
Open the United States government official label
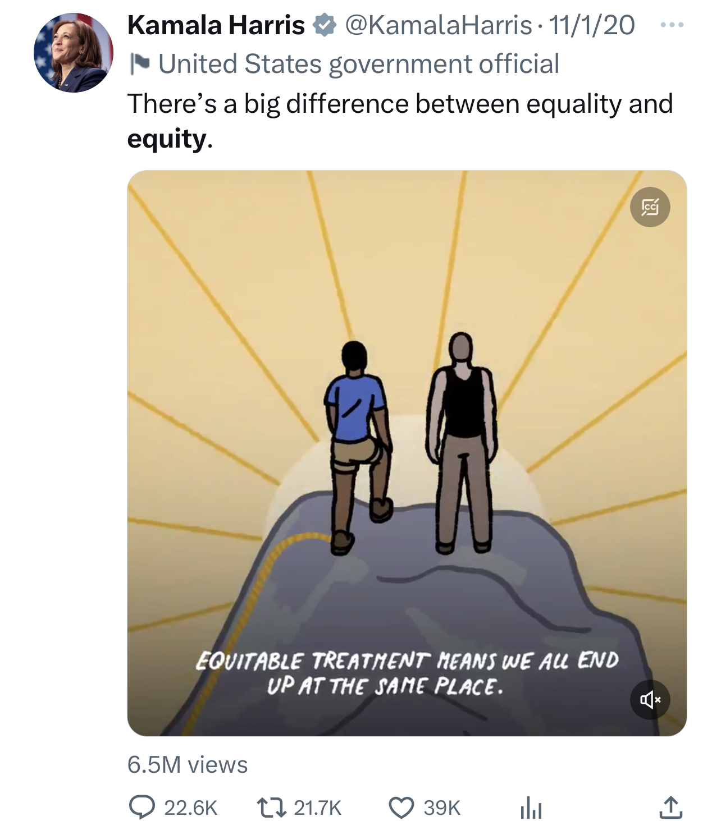point(359,64)
